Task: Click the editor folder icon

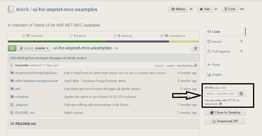Action: (x=12, y=81)
